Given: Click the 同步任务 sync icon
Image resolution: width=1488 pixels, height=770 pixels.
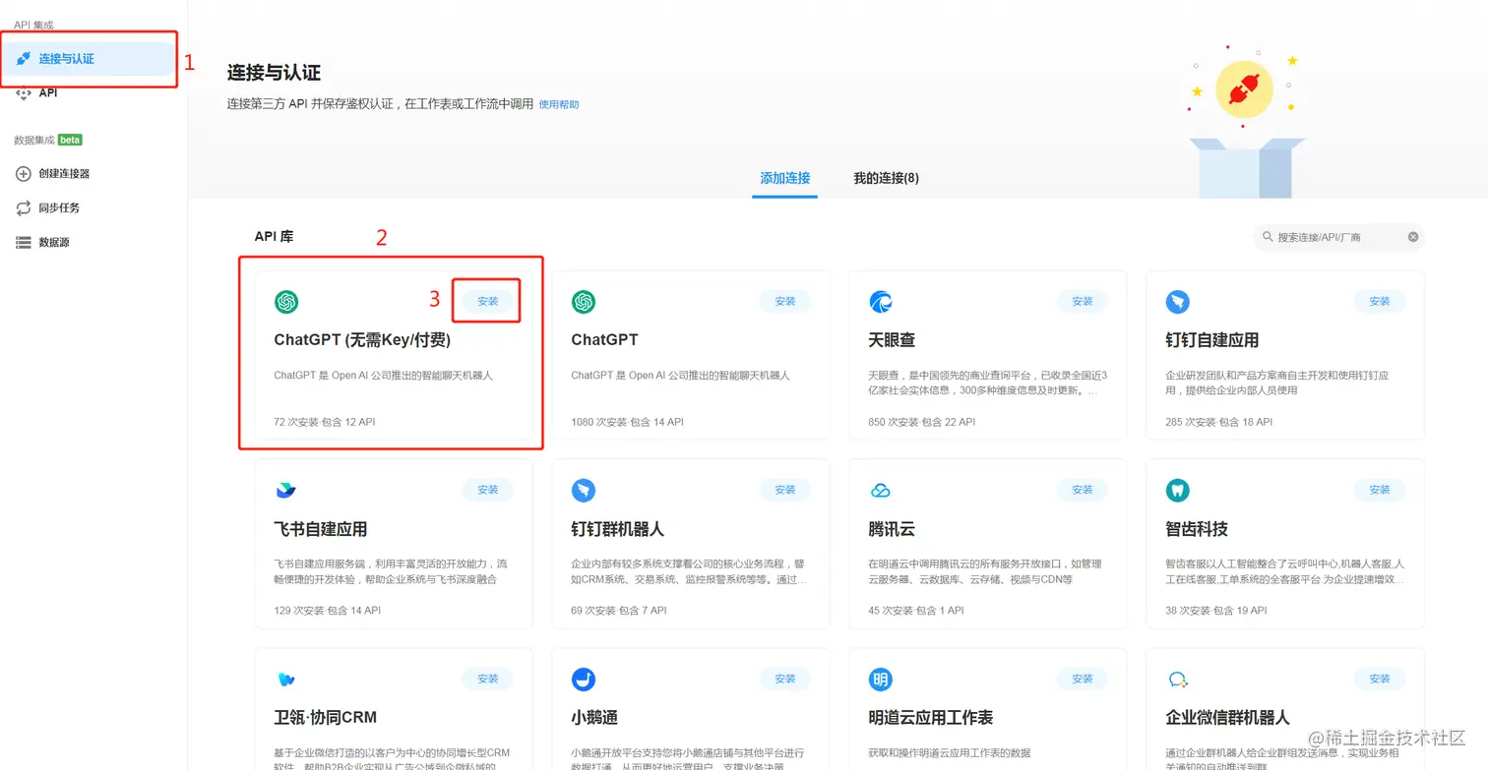Looking at the screenshot, I should pos(24,208).
